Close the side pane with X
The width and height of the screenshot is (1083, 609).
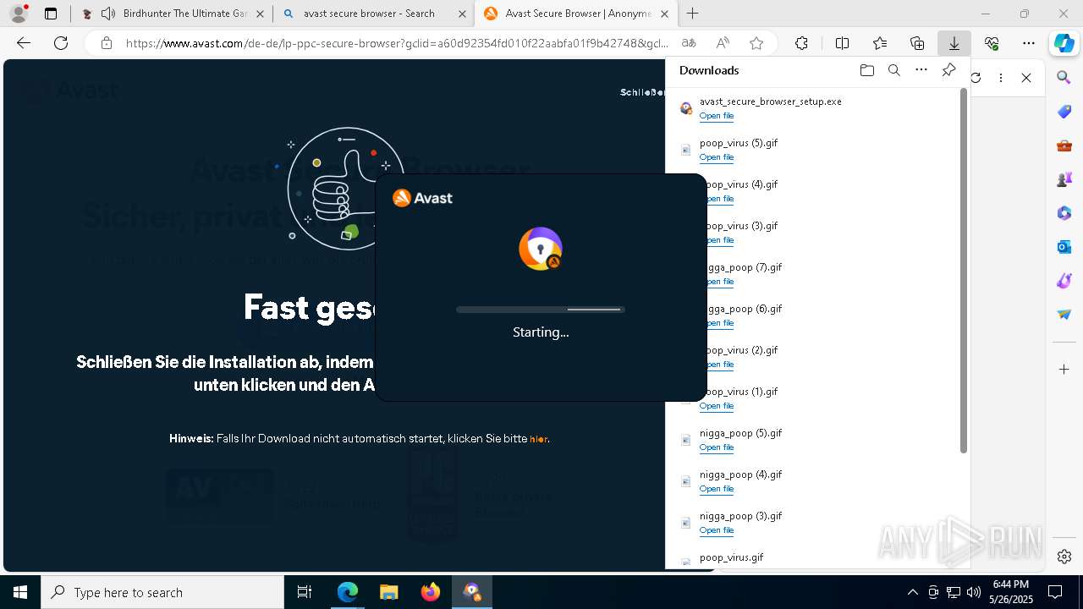[1026, 78]
